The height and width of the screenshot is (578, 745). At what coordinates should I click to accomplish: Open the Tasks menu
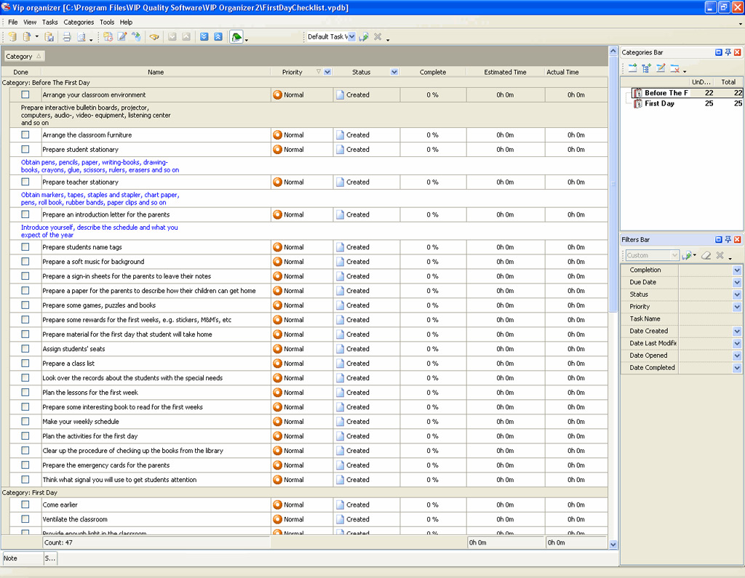tap(49, 23)
